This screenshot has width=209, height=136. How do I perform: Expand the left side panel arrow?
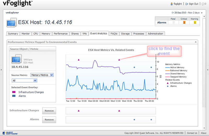(x=1, y=70)
